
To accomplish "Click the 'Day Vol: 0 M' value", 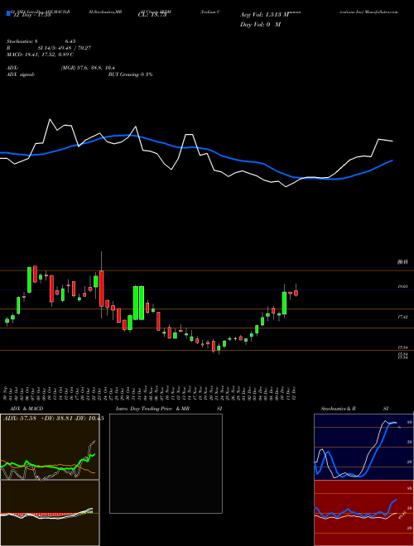I will pos(260,25).
